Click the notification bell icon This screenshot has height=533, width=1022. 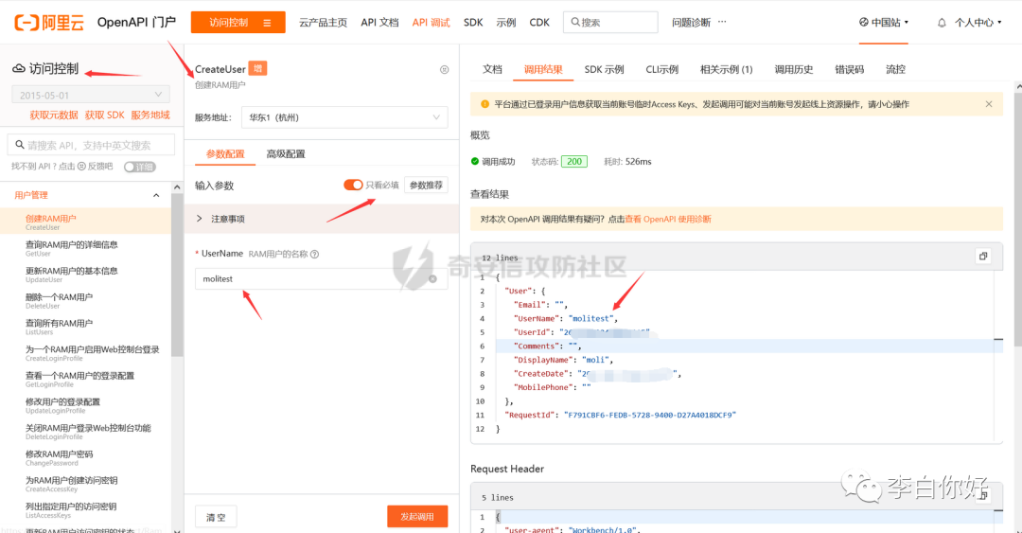[942, 23]
